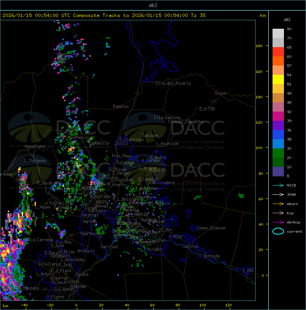Viewport: 306px width, 310px height.
Task: Click the Encon place label
Action: coord(221,93)
